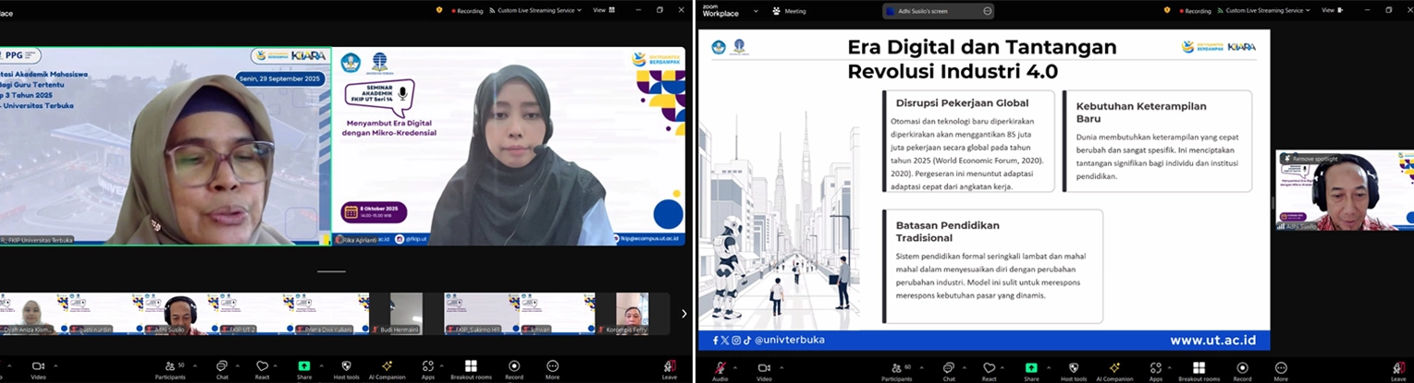Launch AI Companion in the left window
Image resolution: width=1414 pixels, height=383 pixels.
387,368
